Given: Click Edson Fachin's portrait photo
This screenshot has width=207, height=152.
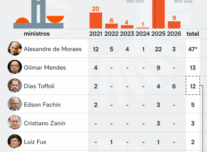Looking at the screenshot, I should [x=15, y=104].
